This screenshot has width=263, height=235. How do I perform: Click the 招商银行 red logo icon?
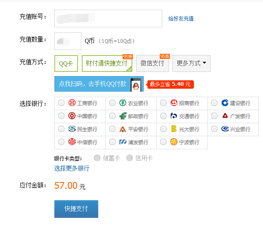point(174,103)
